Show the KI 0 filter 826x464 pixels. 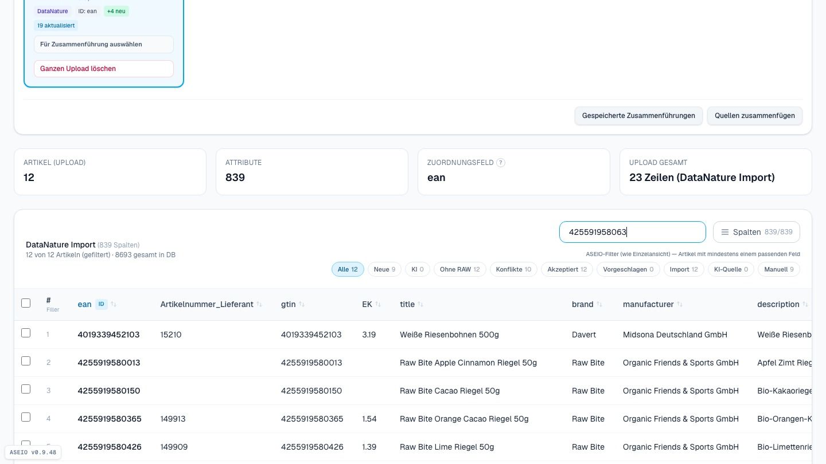417,269
